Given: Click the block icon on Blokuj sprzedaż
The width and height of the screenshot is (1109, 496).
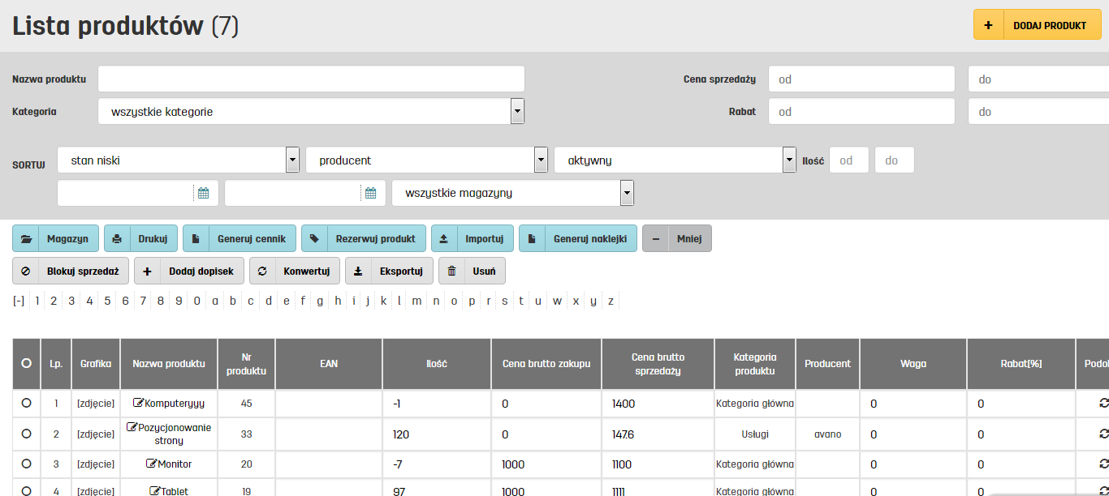Looking at the screenshot, I should (26, 272).
